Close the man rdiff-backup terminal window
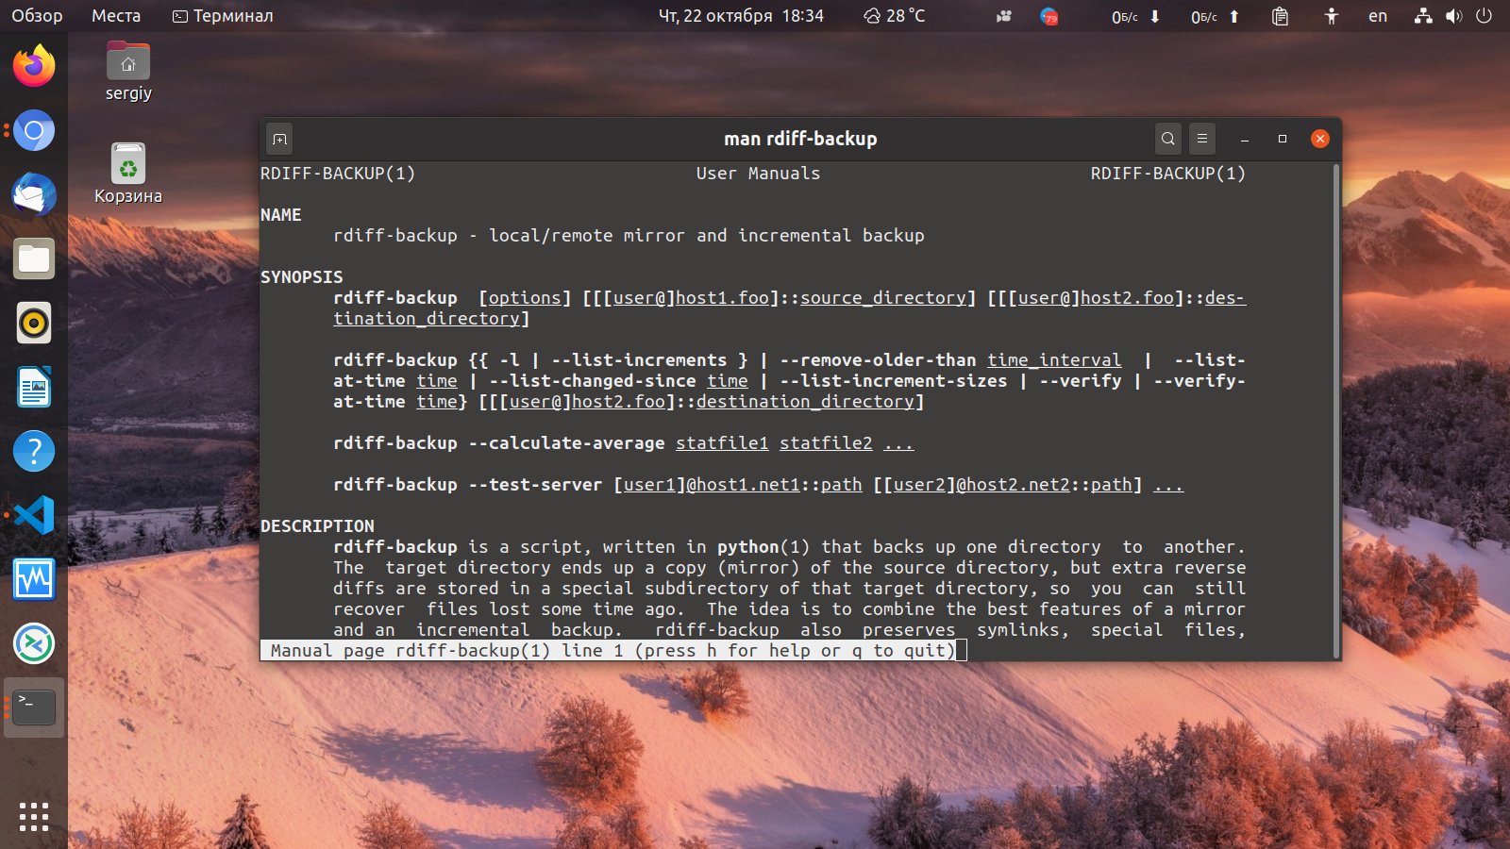 pos(1320,139)
